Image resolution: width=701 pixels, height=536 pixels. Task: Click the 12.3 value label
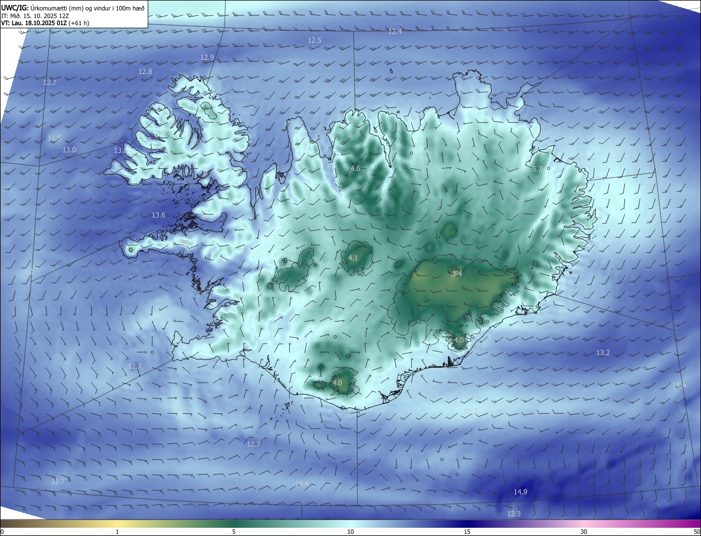click(x=514, y=514)
